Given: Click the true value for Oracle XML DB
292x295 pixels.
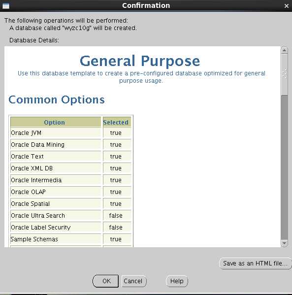Looking at the screenshot, I should pos(116,168).
